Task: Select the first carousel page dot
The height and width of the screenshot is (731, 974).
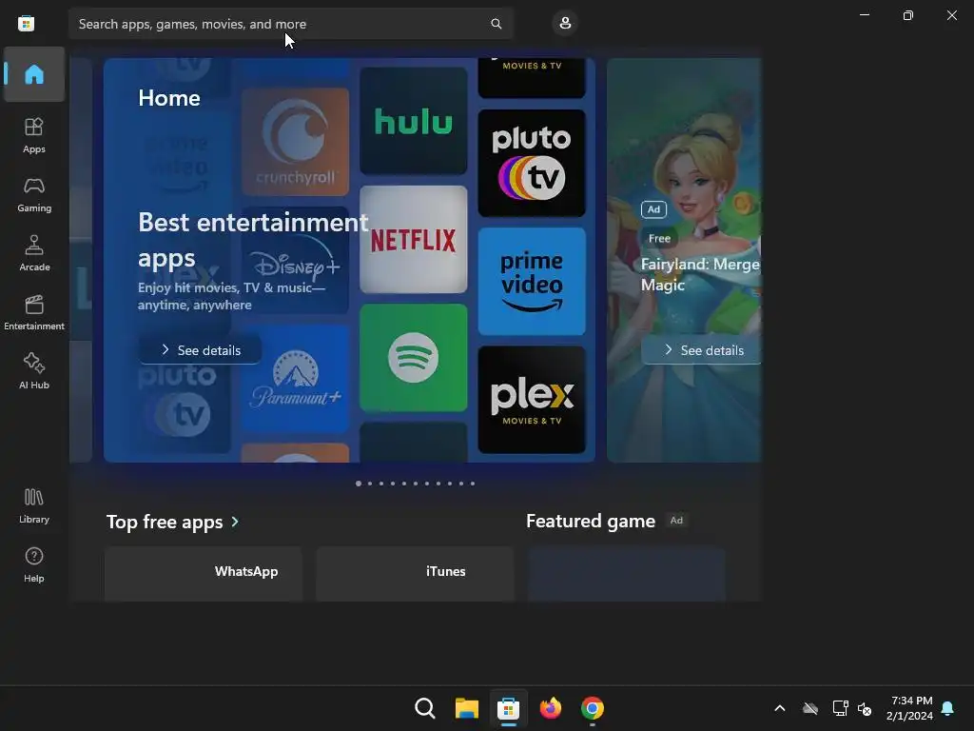Action: [x=359, y=483]
